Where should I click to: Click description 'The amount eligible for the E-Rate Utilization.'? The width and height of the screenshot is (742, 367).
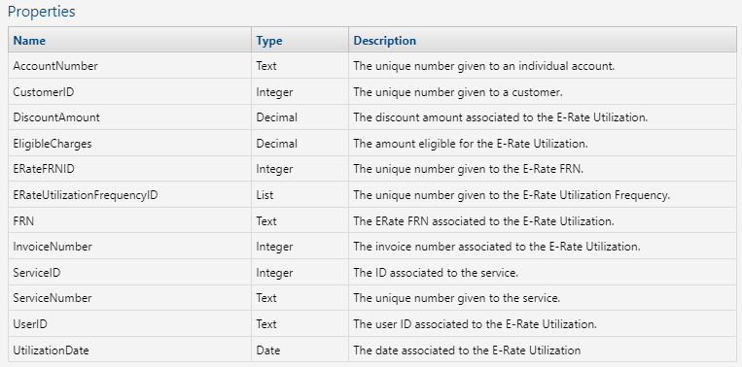[471, 144]
